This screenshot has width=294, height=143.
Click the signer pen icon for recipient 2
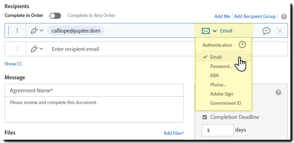tap(34, 49)
